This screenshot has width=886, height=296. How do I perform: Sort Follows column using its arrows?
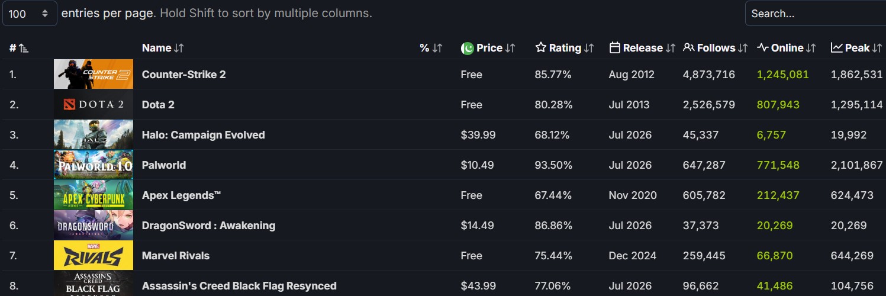coord(743,49)
